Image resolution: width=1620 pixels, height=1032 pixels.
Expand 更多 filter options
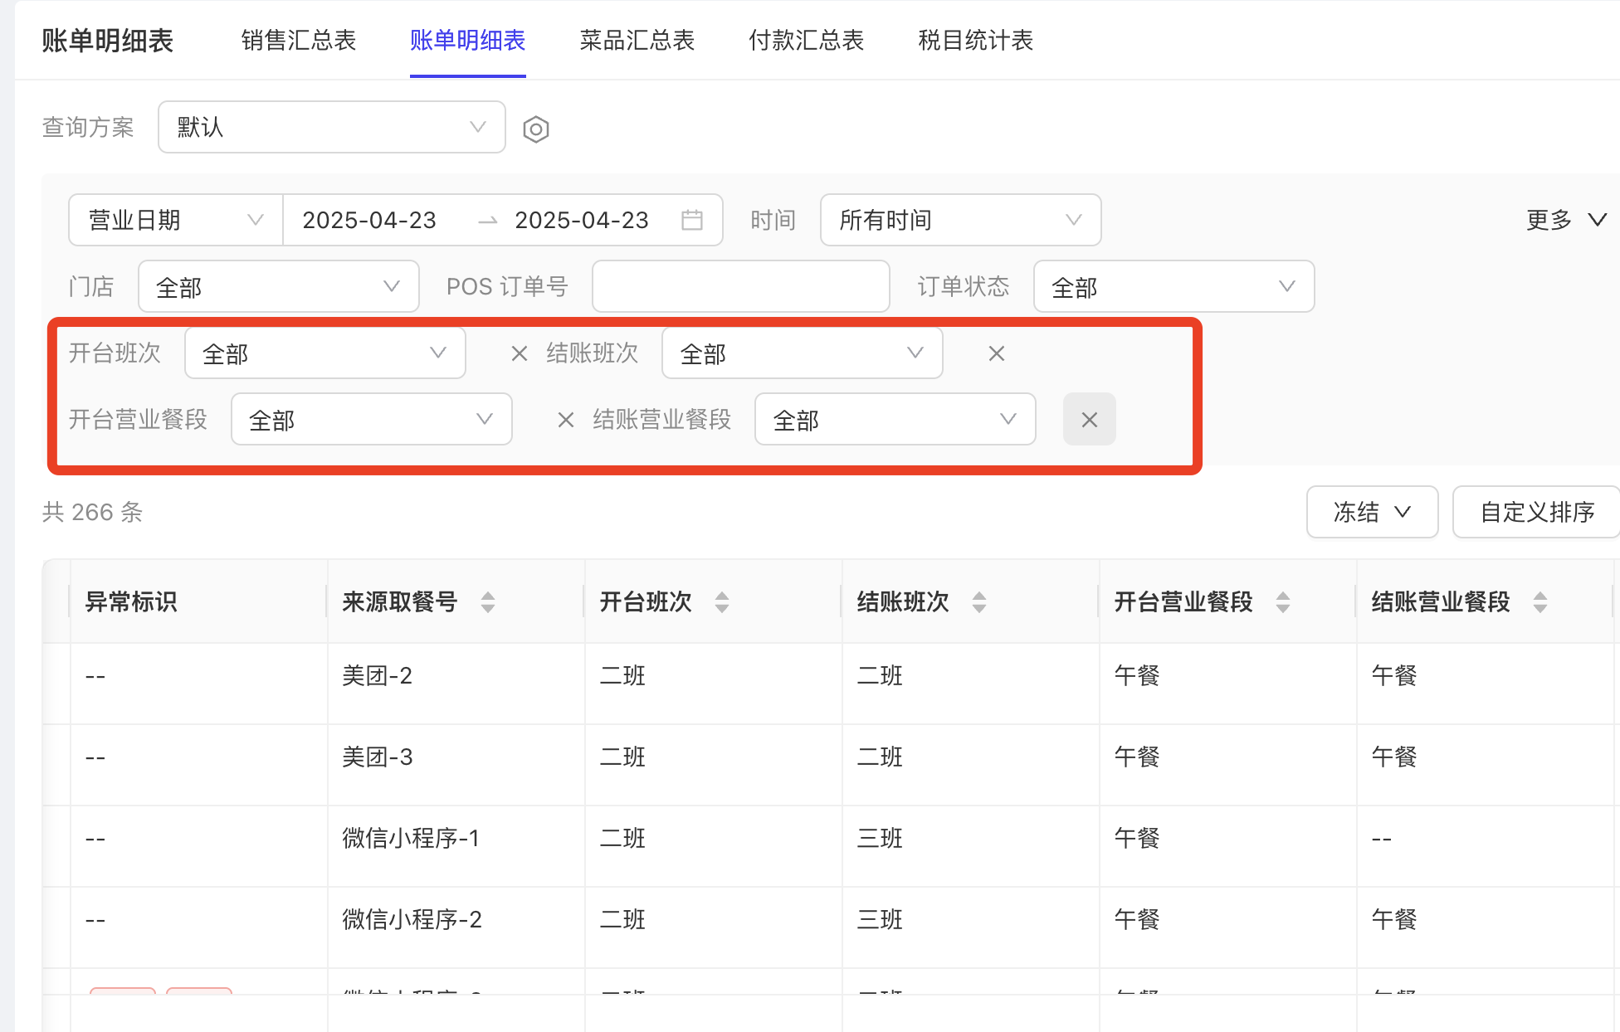coord(1567,220)
